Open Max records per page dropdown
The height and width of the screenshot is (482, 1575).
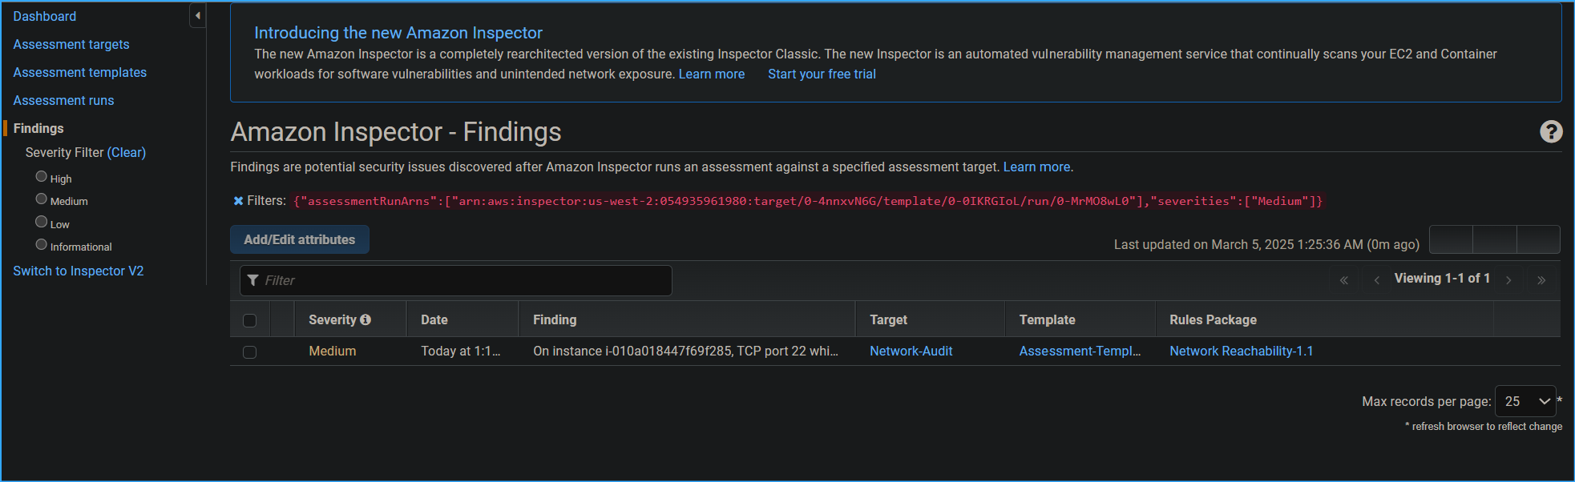pyautogui.click(x=1525, y=401)
